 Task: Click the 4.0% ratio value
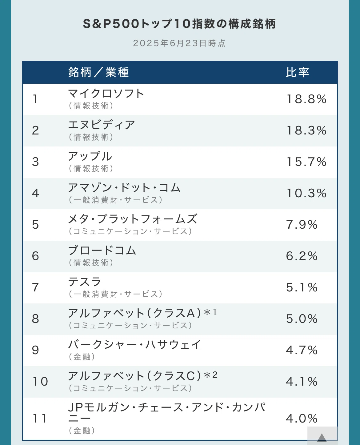point(302,419)
